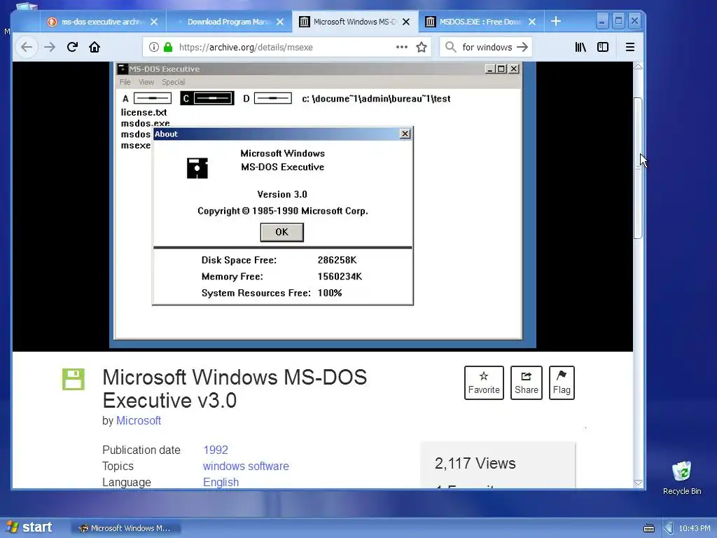The image size is (717, 538).
Task: Open the Firefox hamburger menu
Action: click(630, 47)
